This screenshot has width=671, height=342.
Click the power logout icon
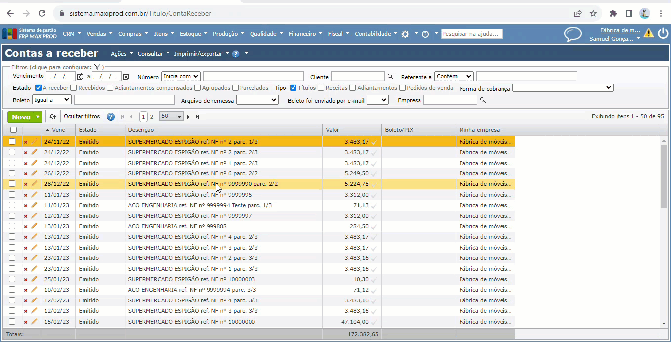tap(663, 33)
